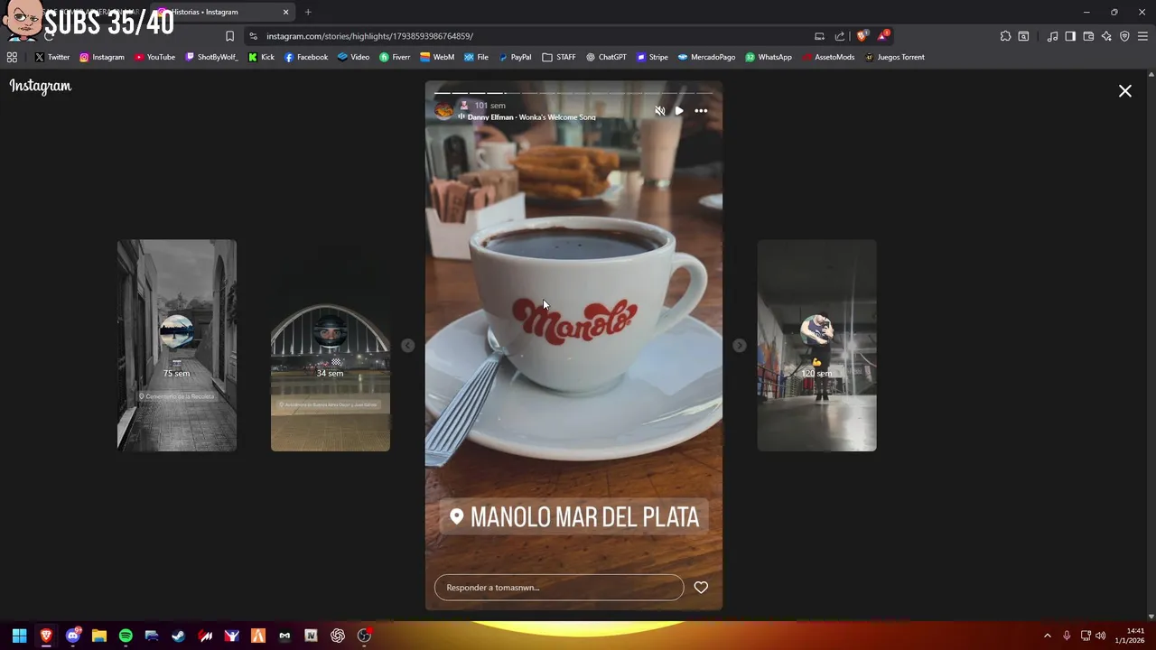Open the WebM bookmark
This screenshot has height=650, width=1156.
[437, 57]
